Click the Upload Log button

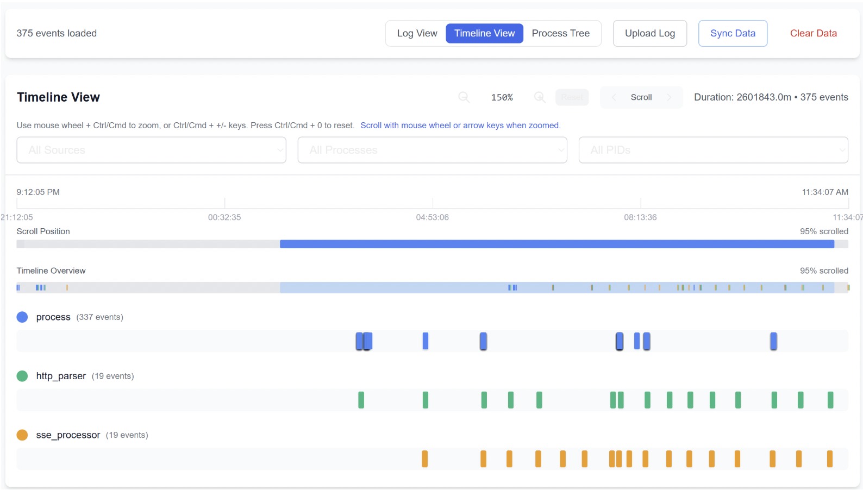650,33
